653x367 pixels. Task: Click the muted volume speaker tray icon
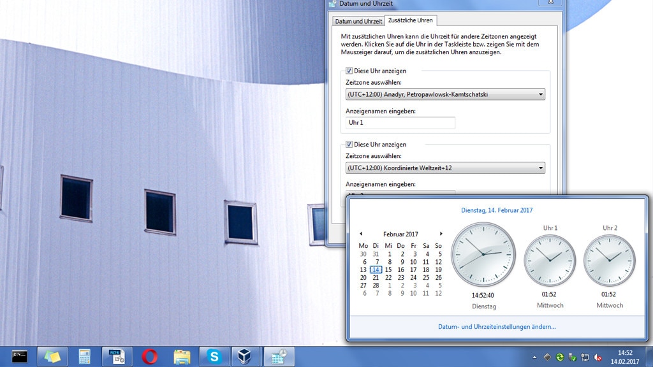coord(597,357)
